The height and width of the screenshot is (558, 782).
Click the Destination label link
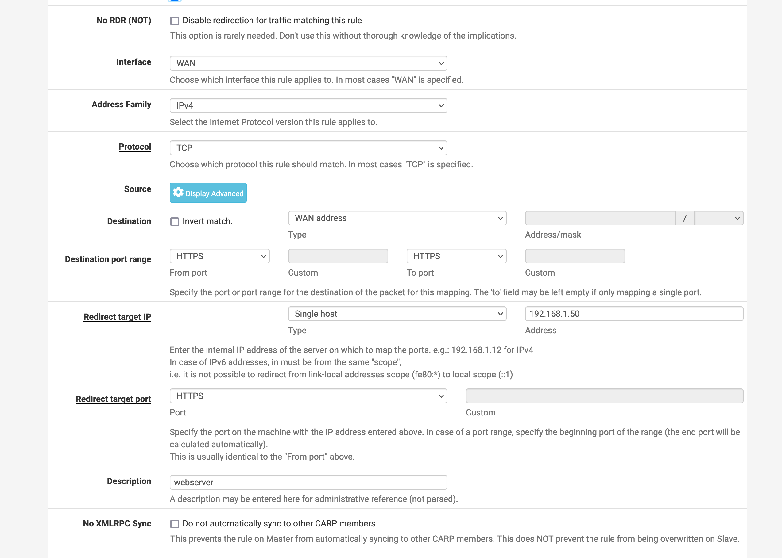tap(129, 221)
